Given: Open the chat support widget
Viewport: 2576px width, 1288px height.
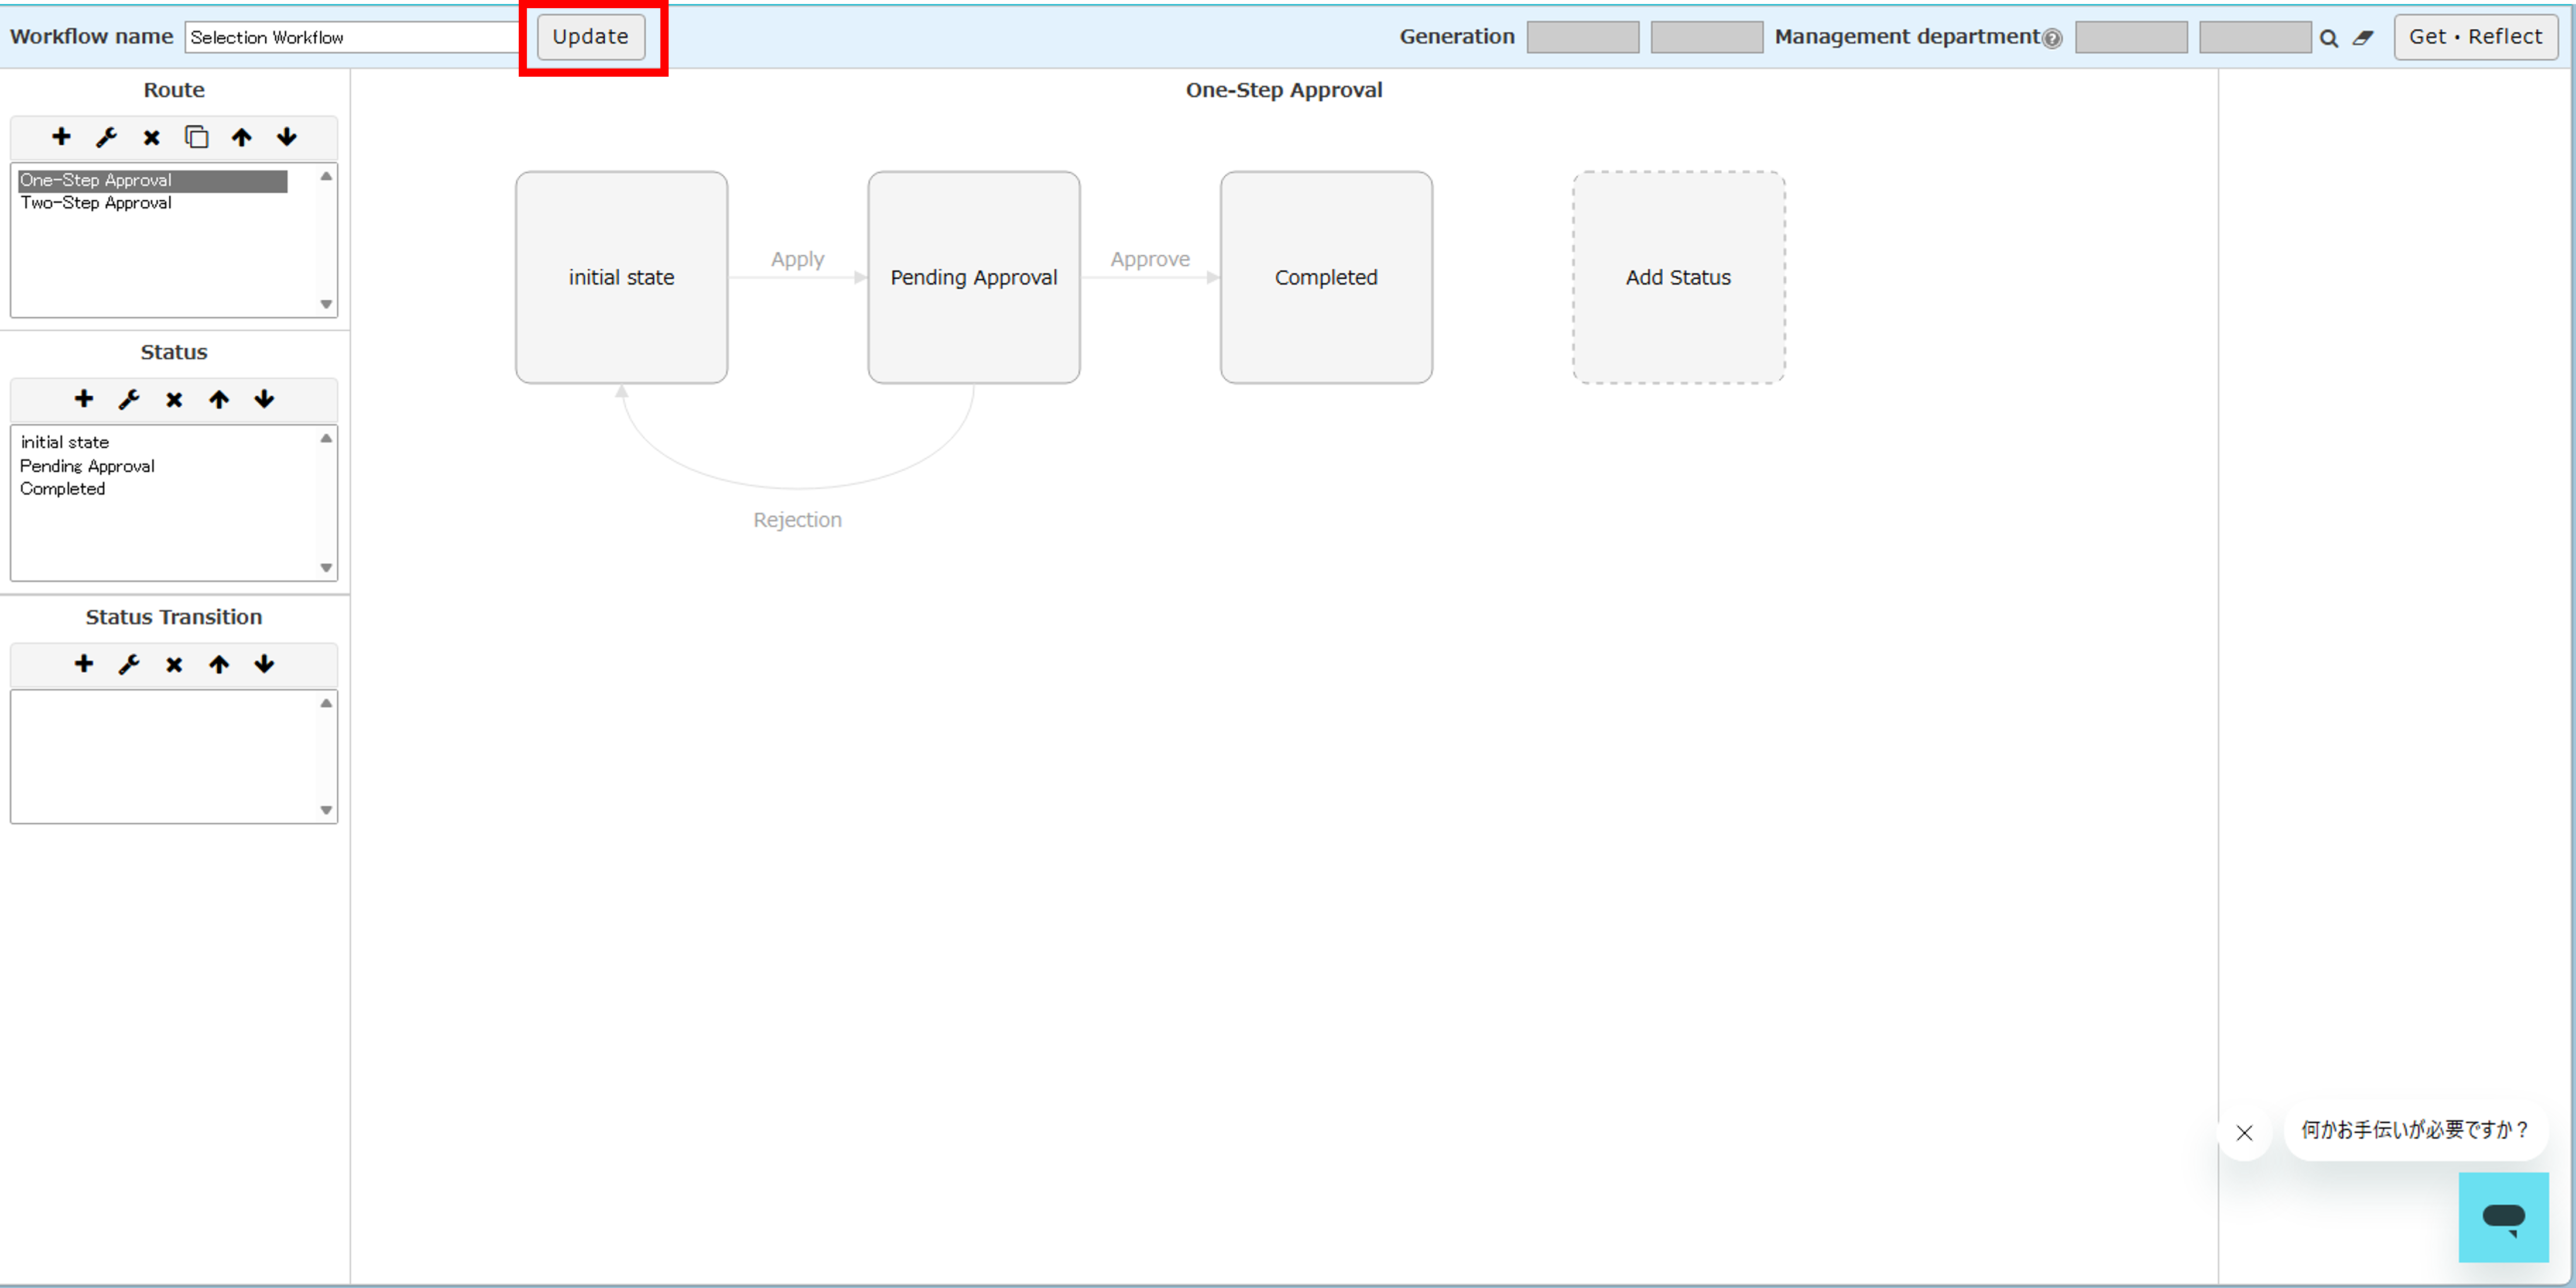Looking at the screenshot, I should (x=2503, y=1217).
